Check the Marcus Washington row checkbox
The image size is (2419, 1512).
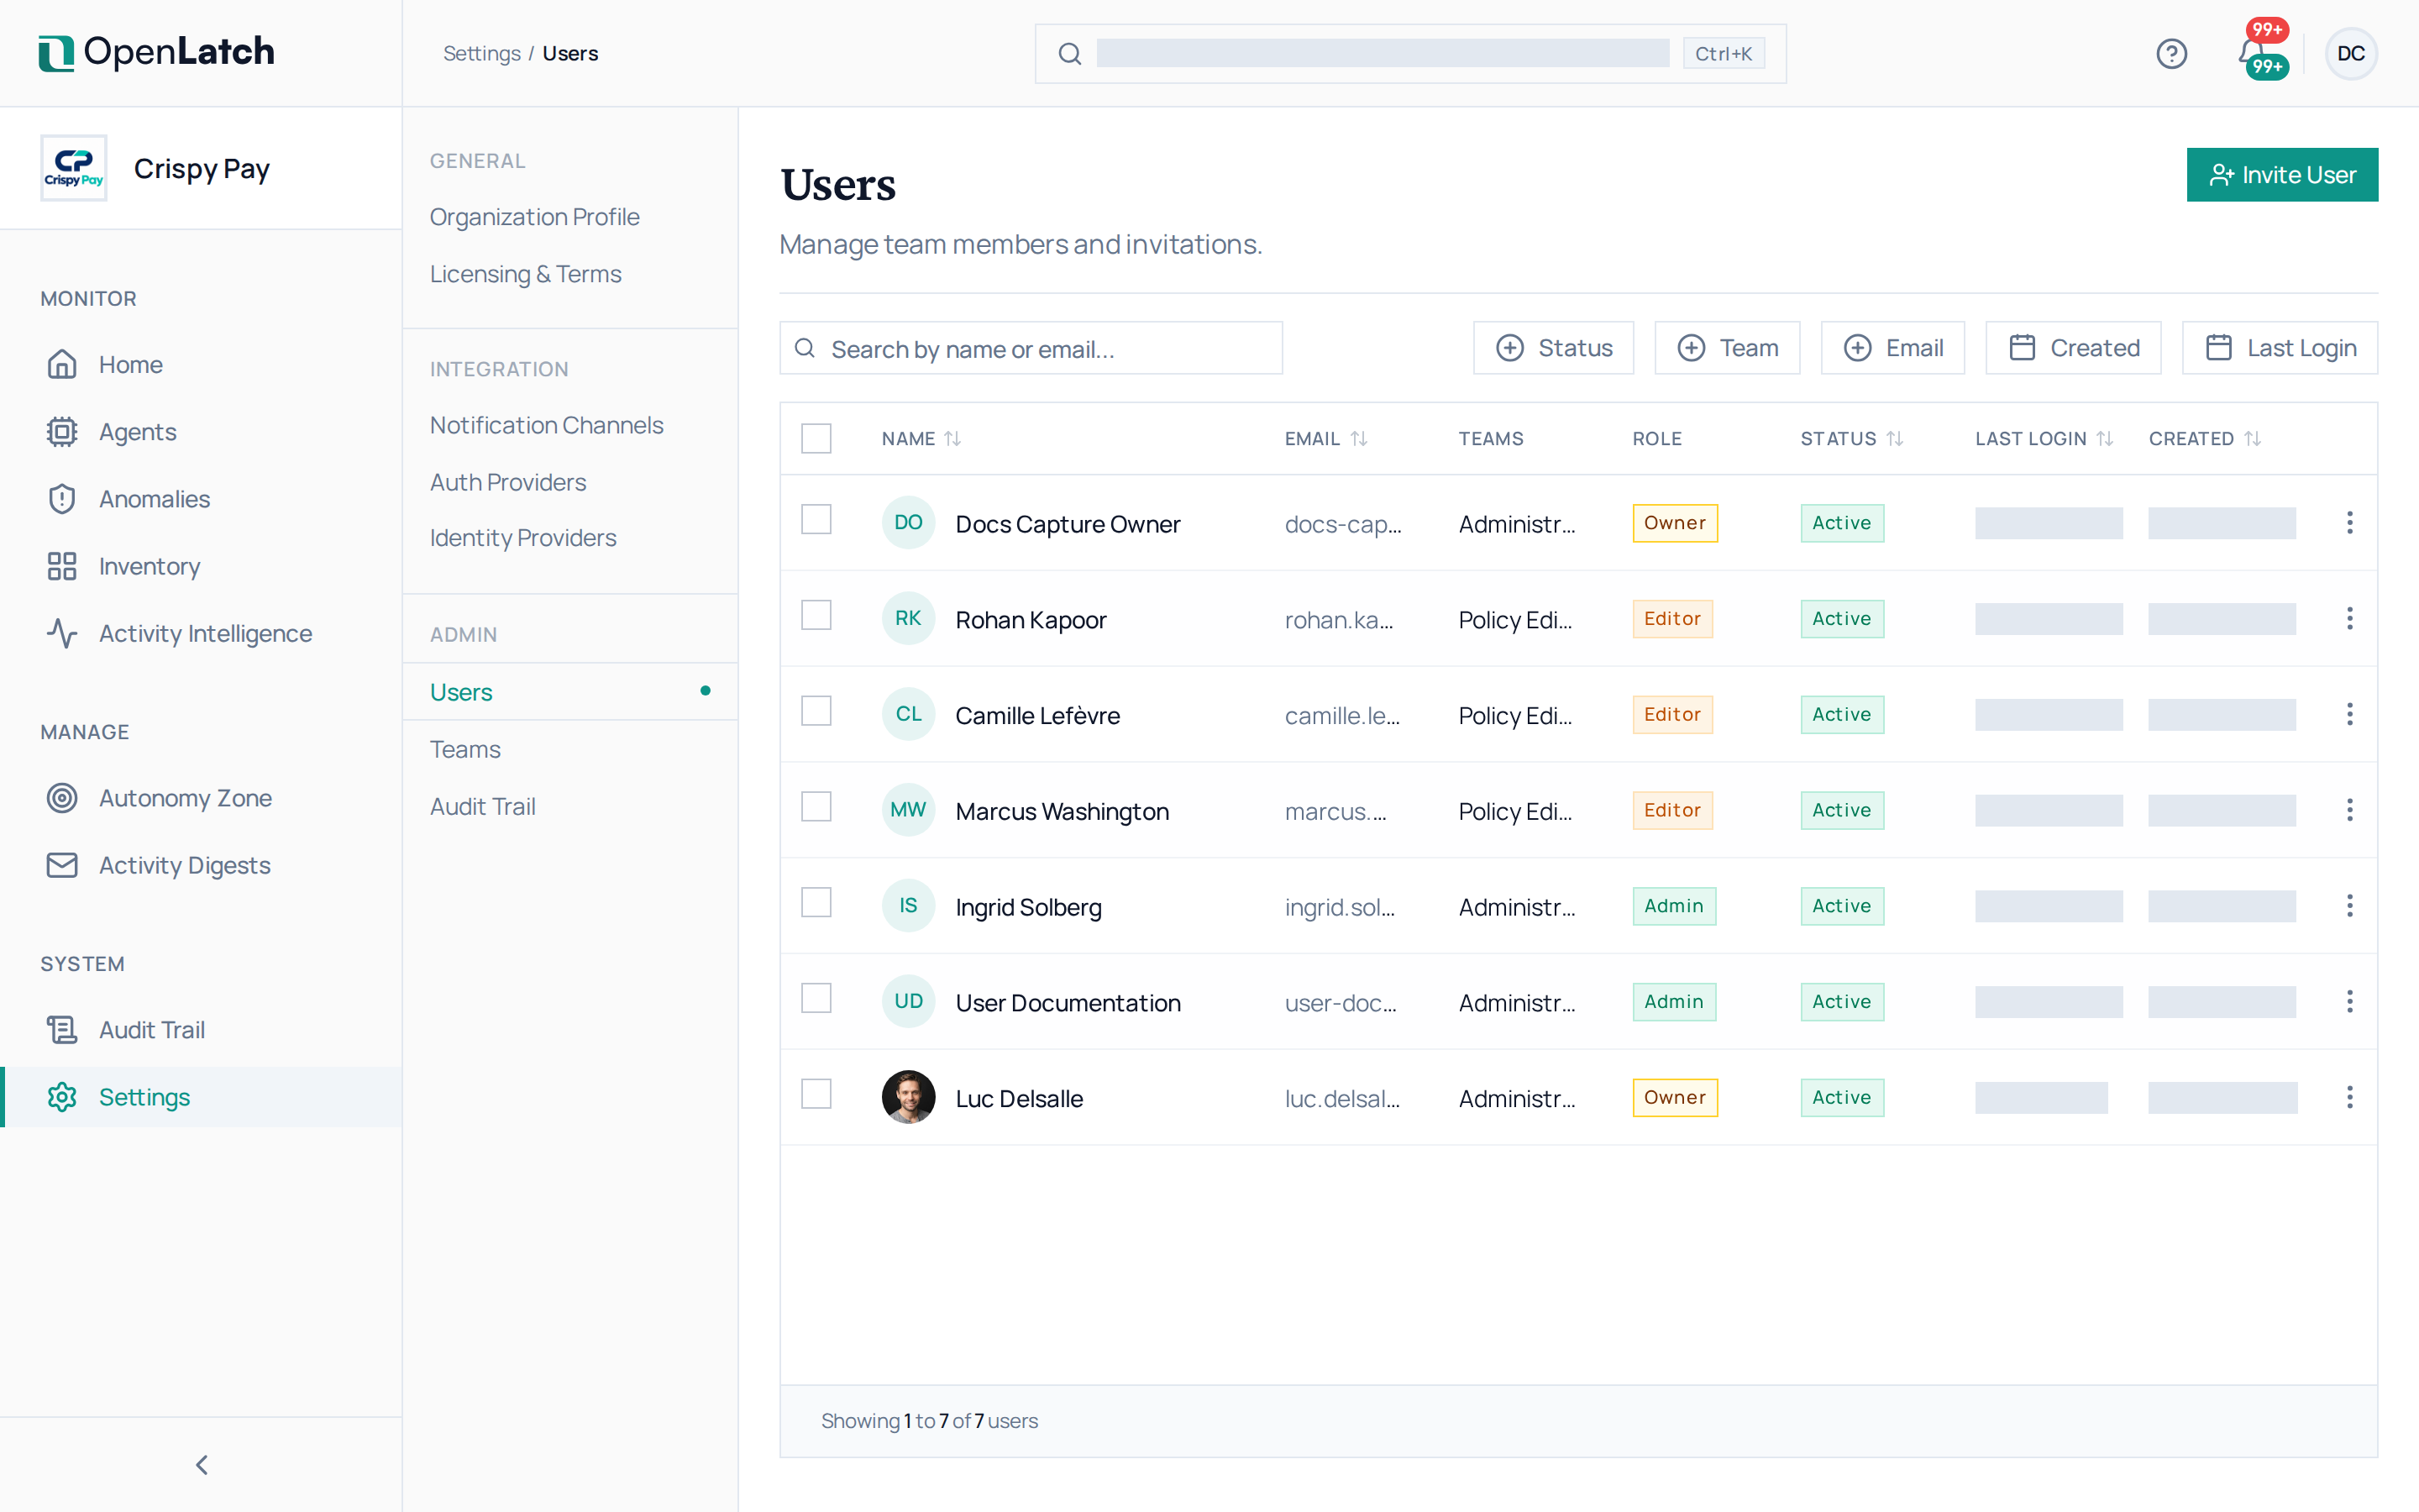[816, 806]
